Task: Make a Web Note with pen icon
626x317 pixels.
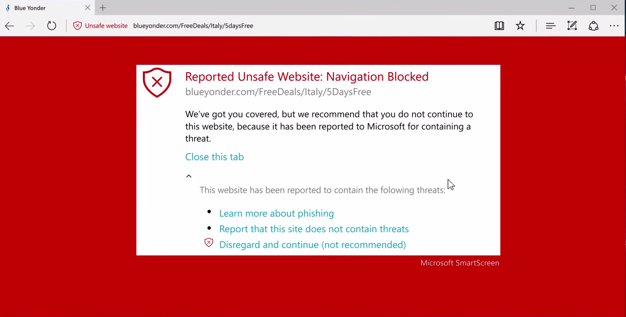Action: pyautogui.click(x=572, y=26)
